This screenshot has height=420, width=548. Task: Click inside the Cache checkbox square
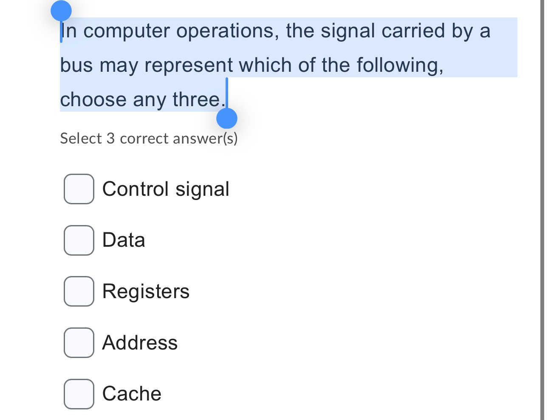point(79,394)
